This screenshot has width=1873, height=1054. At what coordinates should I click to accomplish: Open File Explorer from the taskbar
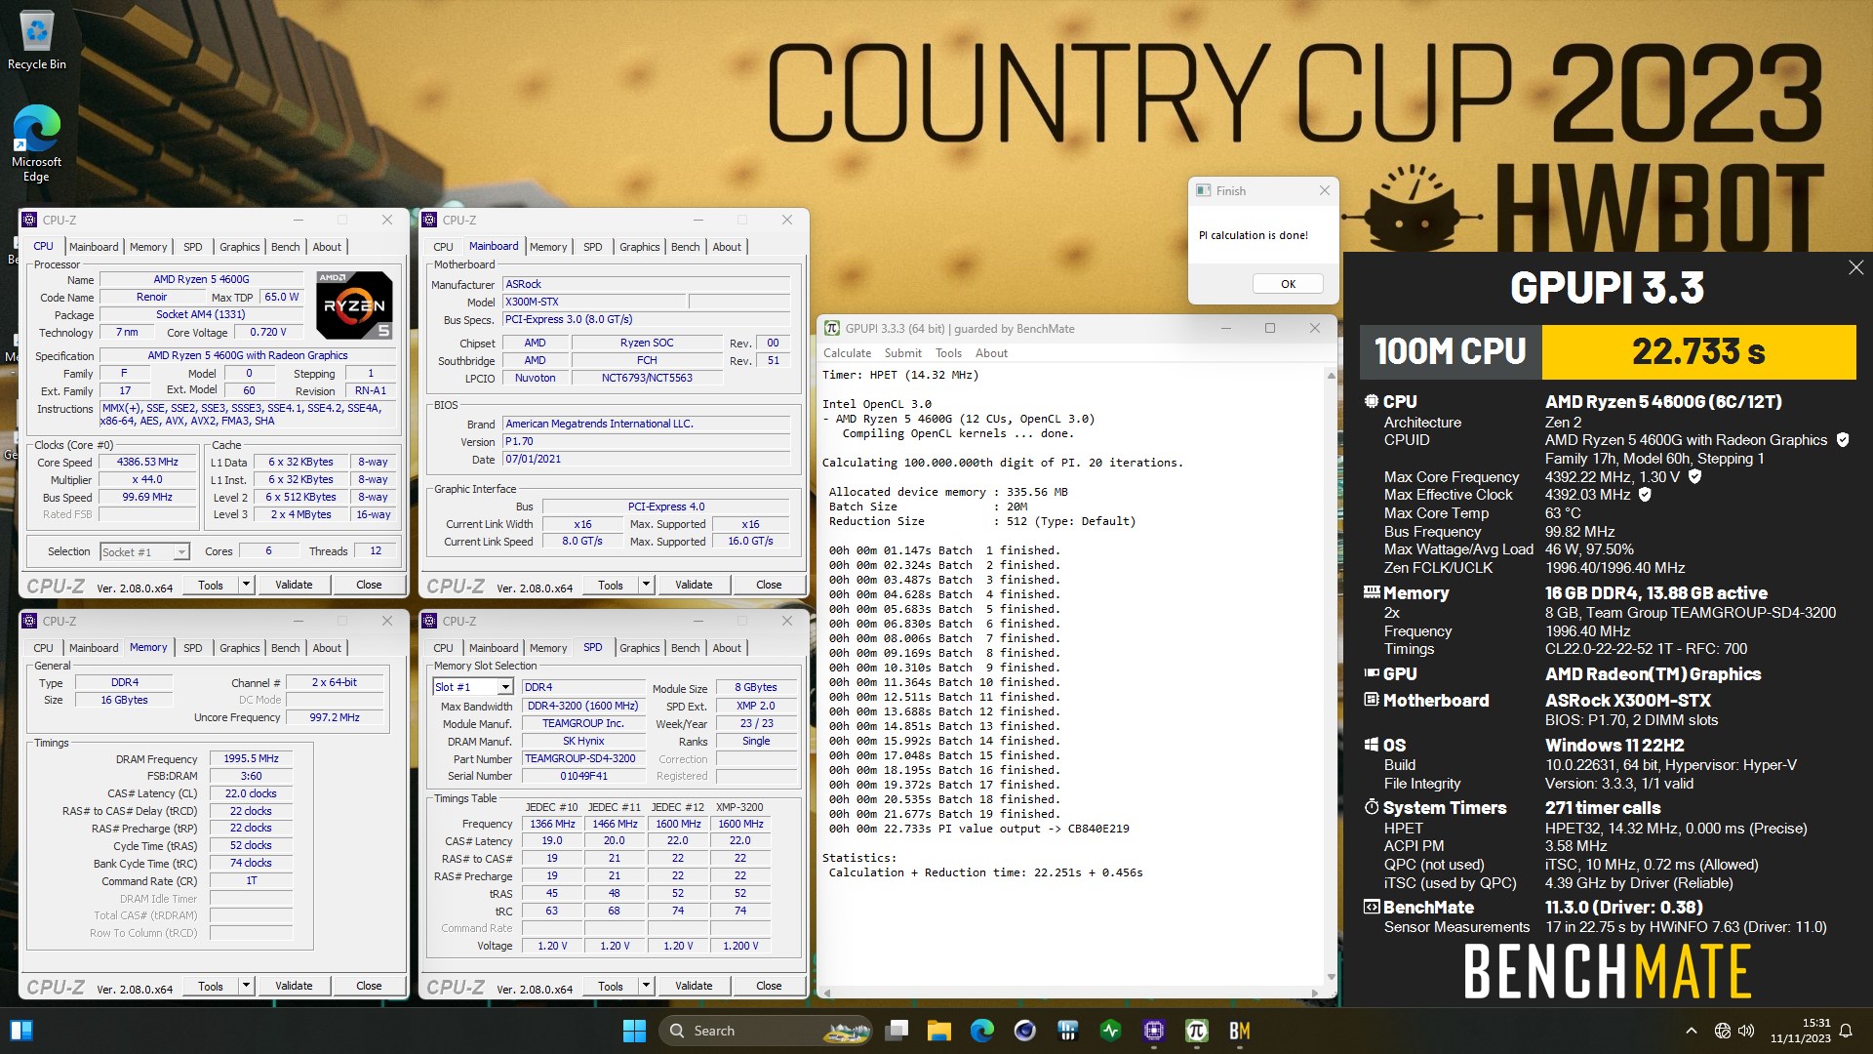[x=938, y=1031]
